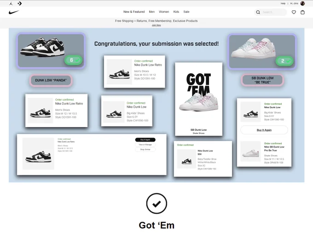313x249 pixels.
Task: Click the Shop Similar button
Action: 145,150
